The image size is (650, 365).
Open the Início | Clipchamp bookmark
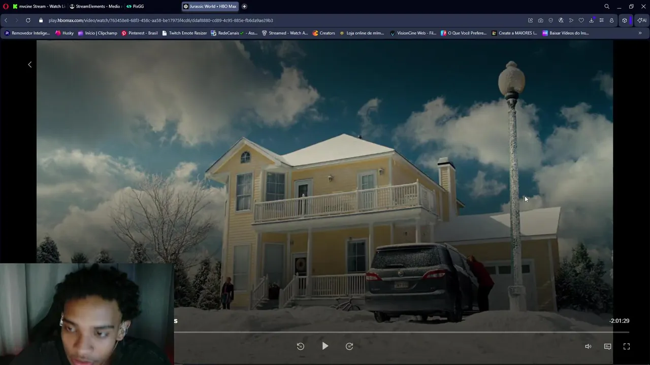coord(97,33)
